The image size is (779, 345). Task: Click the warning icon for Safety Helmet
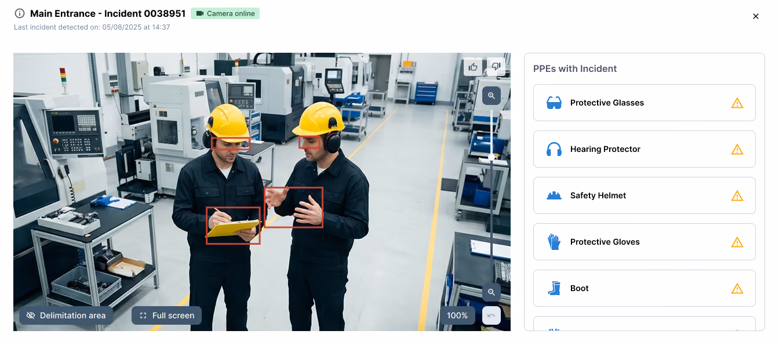click(x=737, y=195)
